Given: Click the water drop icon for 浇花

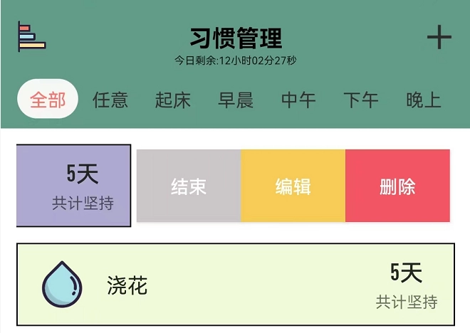Looking at the screenshot, I should pyautogui.click(x=63, y=285).
